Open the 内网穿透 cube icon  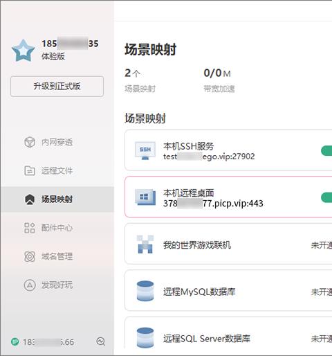click(x=30, y=142)
